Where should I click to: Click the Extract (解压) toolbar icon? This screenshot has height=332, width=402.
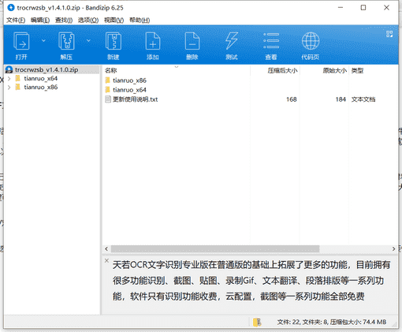[x=66, y=41]
